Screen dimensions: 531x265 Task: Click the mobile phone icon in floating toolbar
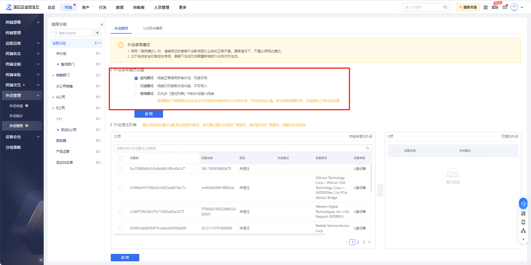[523, 222]
